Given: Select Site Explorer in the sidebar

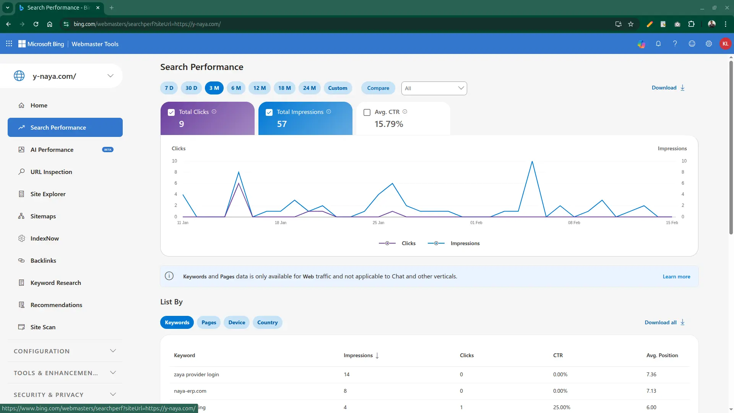Looking at the screenshot, I should (x=49, y=194).
